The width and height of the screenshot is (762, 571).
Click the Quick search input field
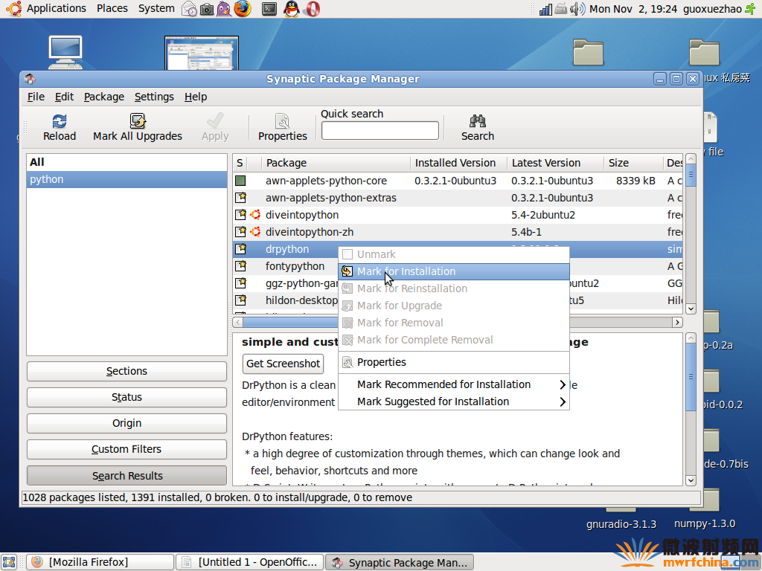(380, 130)
